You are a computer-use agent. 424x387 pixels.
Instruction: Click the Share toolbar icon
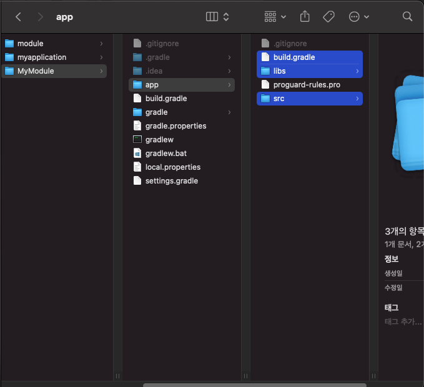(305, 16)
